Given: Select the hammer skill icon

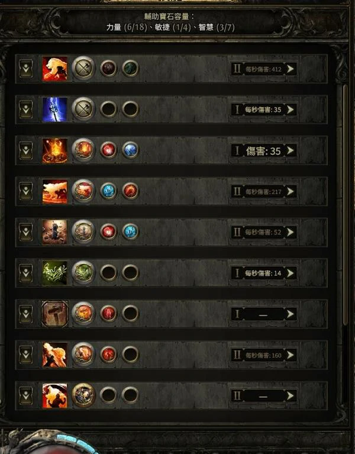Looking at the screenshot, I should 55,314.
